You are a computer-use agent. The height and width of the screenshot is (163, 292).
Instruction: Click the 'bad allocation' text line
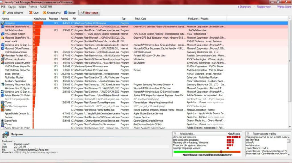pyautogui.click(x=252, y=145)
